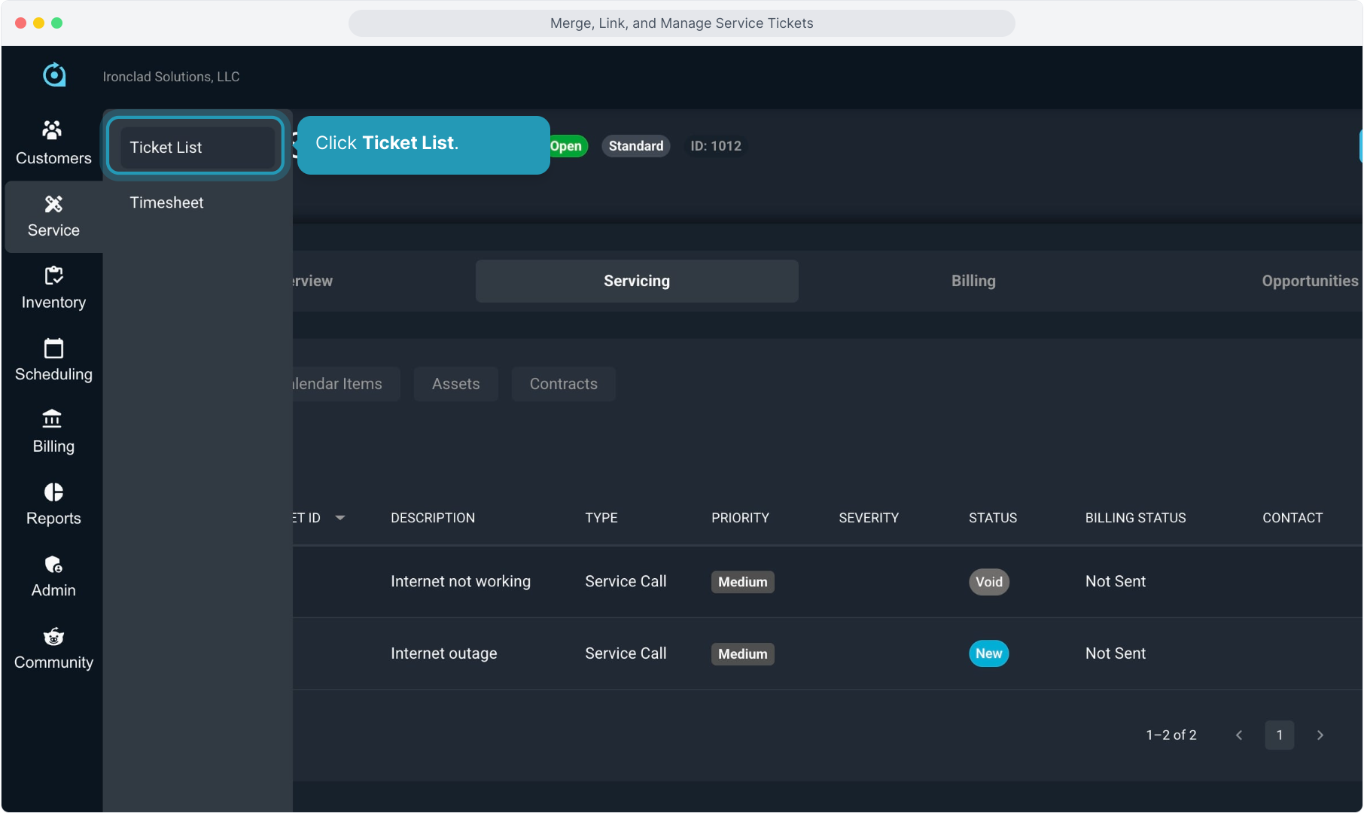1364x813 pixels.
Task: Select the Assets sub-tab
Action: tap(455, 384)
